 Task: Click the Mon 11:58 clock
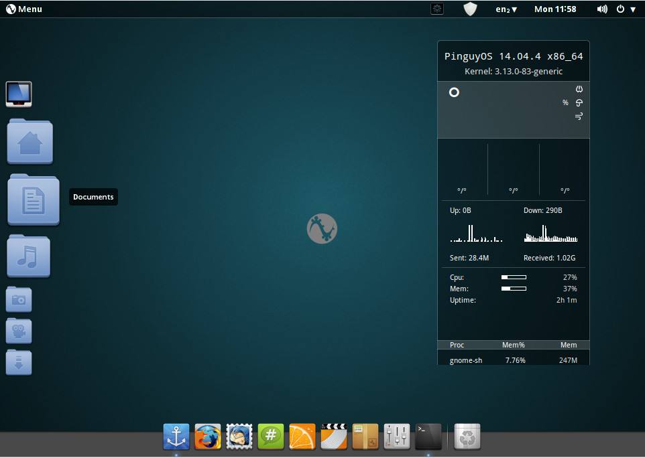coord(555,9)
